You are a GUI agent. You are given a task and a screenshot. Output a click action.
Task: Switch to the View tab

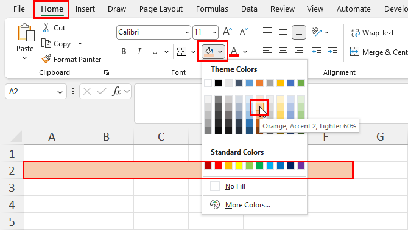point(315,9)
